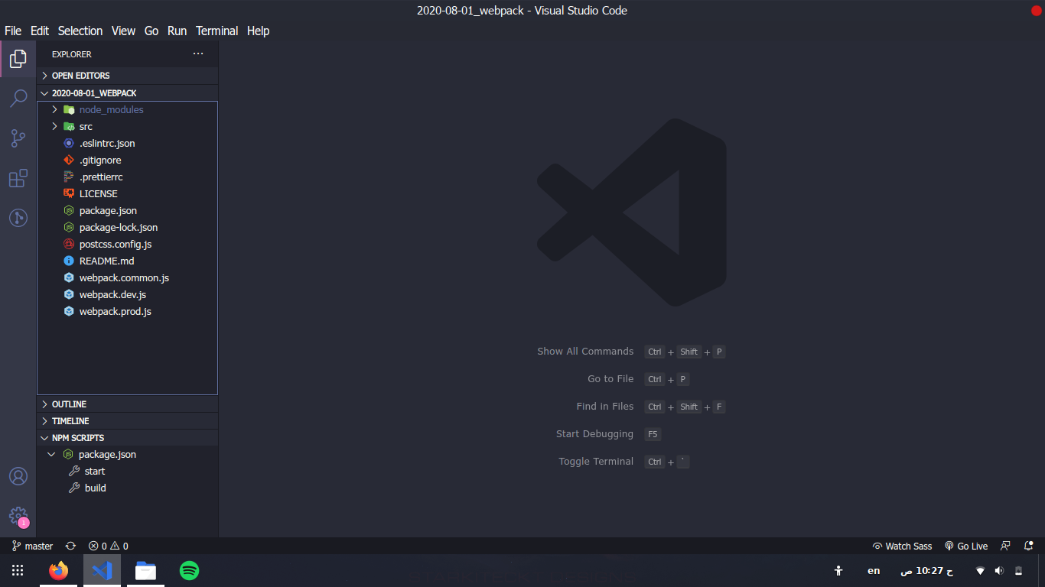1045x587 pixels.
Task: Click the notifications bell in status bar
Action: [1028, 546]
